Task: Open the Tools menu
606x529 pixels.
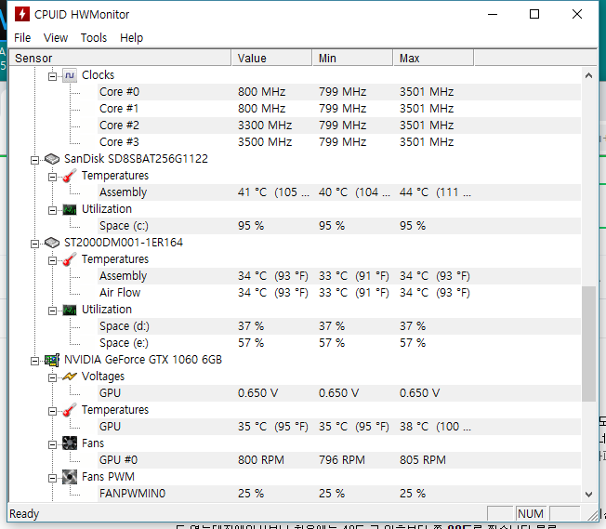Action: (94, 38)
